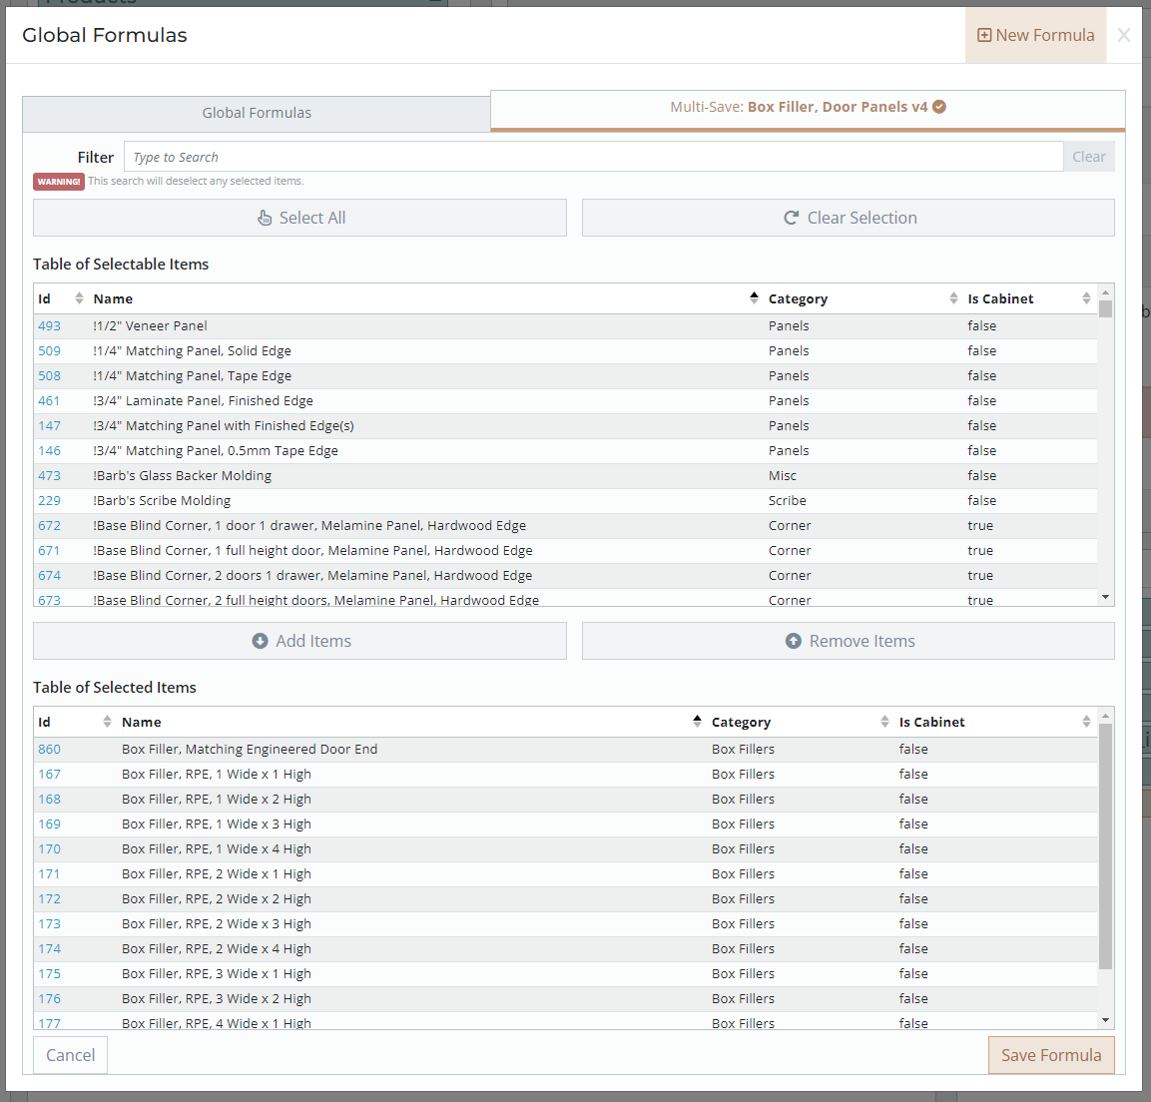Screen dimensions: 1151x1102
Task: Select row !1/4" Matching Panel, Tape Edge
Action: point(565,376)
